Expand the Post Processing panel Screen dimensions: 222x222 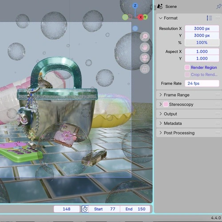point(161,133)
